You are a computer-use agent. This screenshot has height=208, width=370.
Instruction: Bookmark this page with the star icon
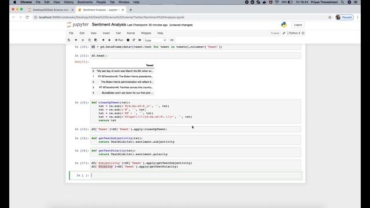pyautogui.click(x=330, y=17)
